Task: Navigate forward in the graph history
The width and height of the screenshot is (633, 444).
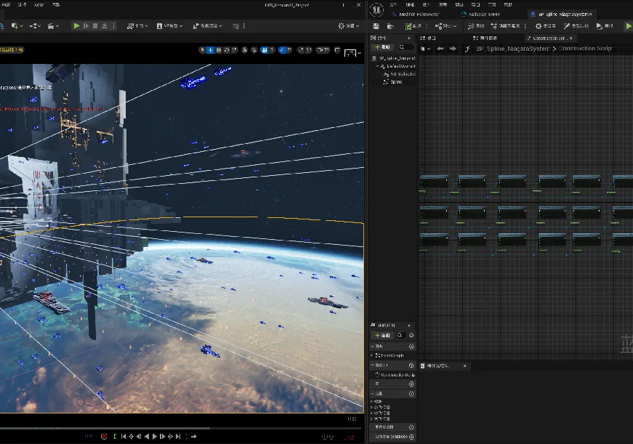Action: tap(453, 49)
